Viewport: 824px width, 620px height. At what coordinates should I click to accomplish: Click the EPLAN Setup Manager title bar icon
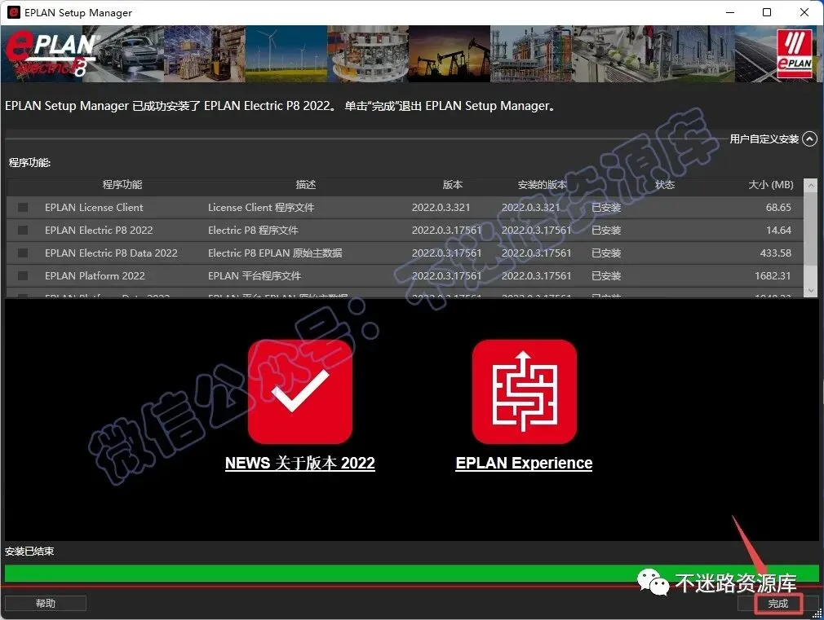tap(14, 12)
